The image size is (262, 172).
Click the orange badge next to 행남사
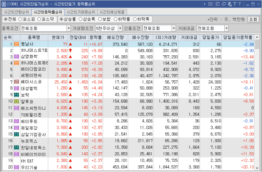pos(16,44)
